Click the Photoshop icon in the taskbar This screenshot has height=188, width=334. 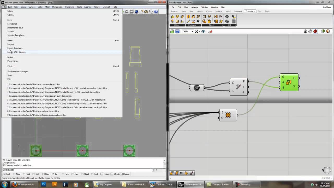(x=44, y=184)
